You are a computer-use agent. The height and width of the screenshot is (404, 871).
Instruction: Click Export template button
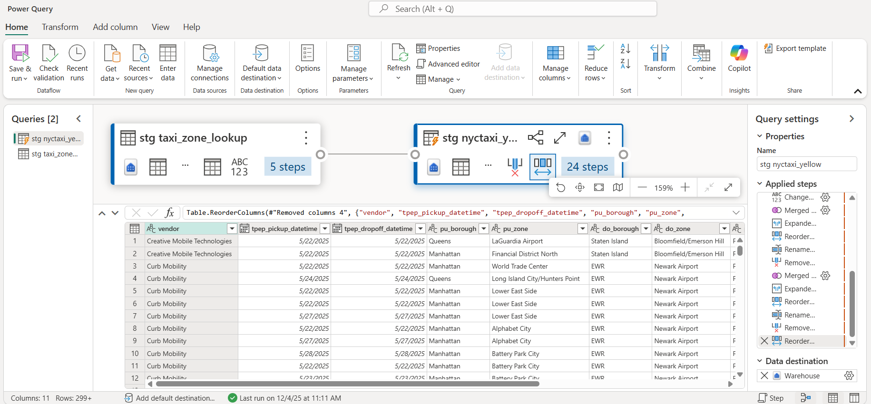tap(795, 48)
